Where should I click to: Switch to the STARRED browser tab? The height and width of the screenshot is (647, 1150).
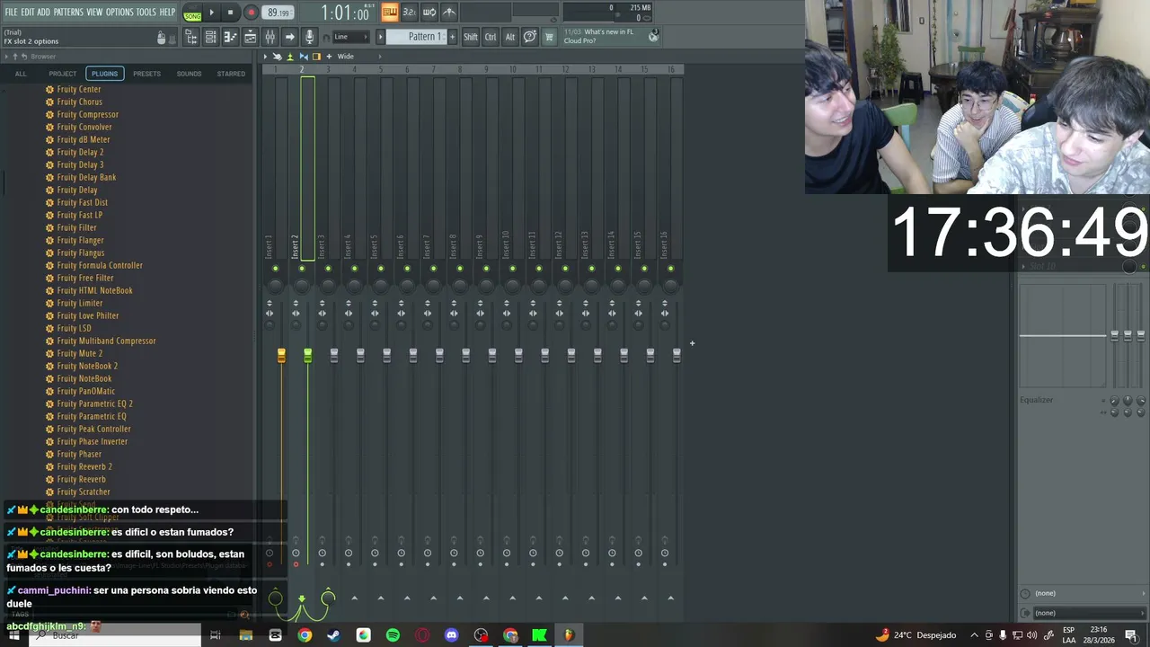click(231, 74)
